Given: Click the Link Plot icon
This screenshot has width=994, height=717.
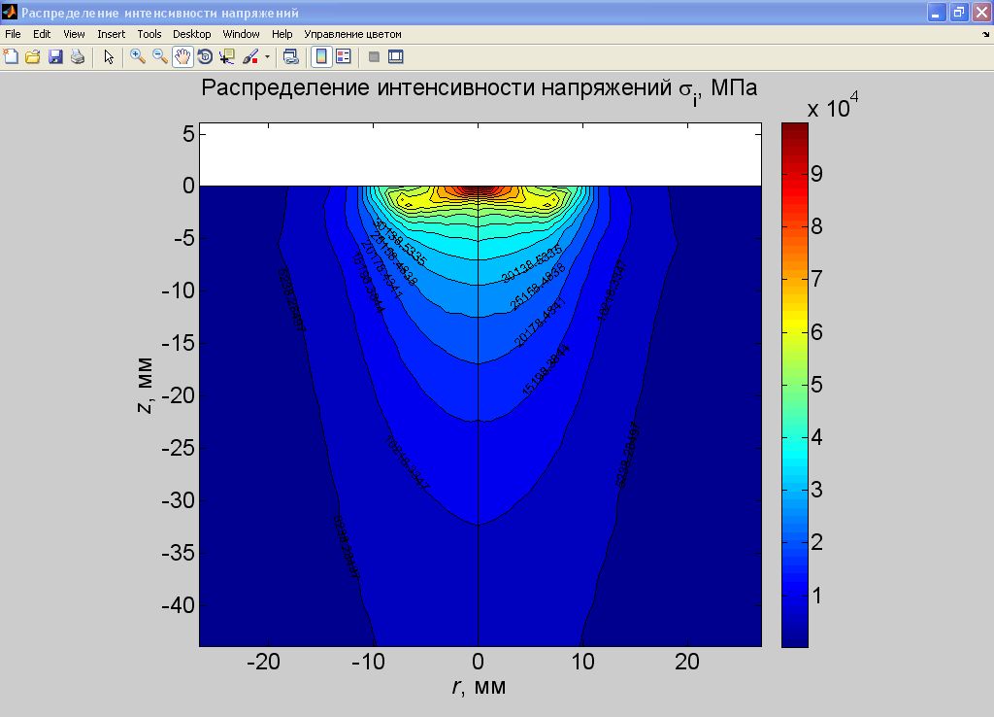Looking at the screenshot, I should (x=290, y=57).
